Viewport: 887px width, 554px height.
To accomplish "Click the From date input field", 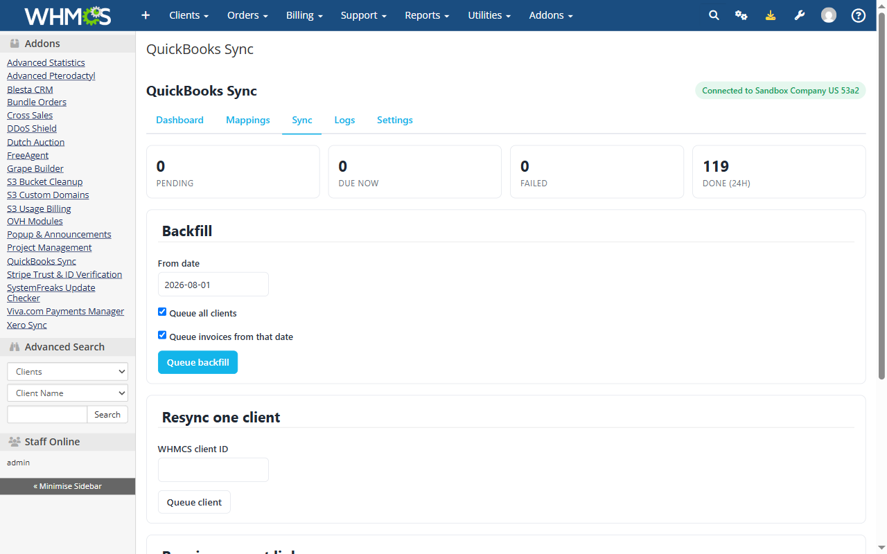I will pos(213,285).
